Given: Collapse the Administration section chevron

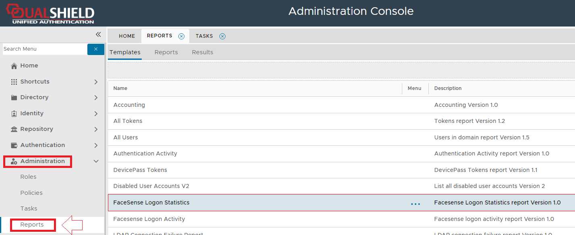Looking at the screenshot, I should tap(96, 161).
